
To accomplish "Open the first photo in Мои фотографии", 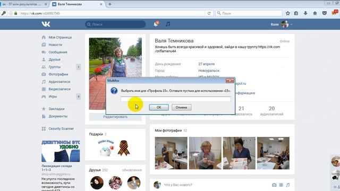I will [171, 153].
